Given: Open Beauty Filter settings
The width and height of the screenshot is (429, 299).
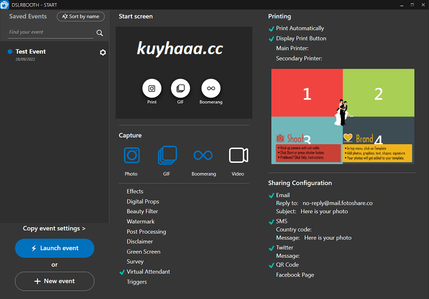Looking at the screenshot, I should point(142,211).
